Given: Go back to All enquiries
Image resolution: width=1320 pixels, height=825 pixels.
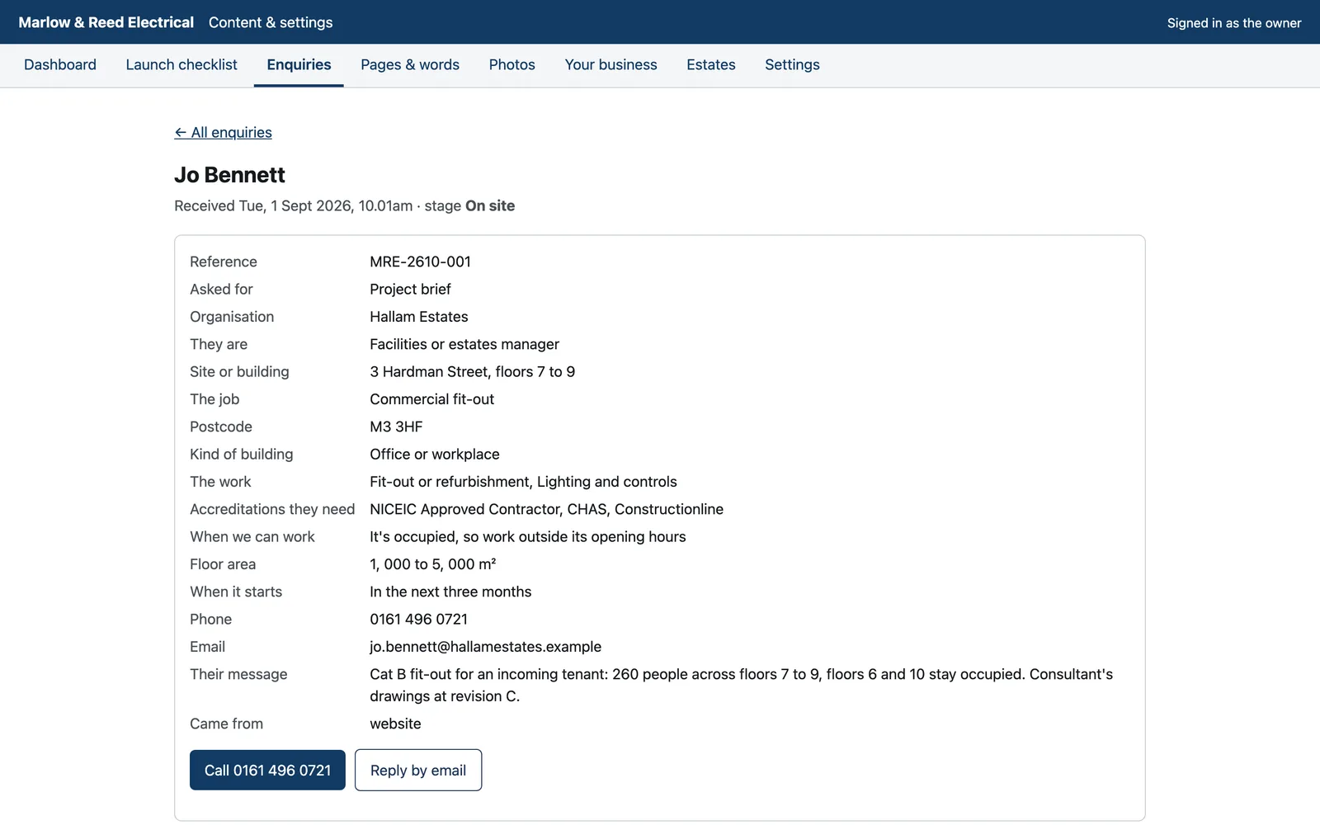Looking at the screenshot, I should [223, 132].
